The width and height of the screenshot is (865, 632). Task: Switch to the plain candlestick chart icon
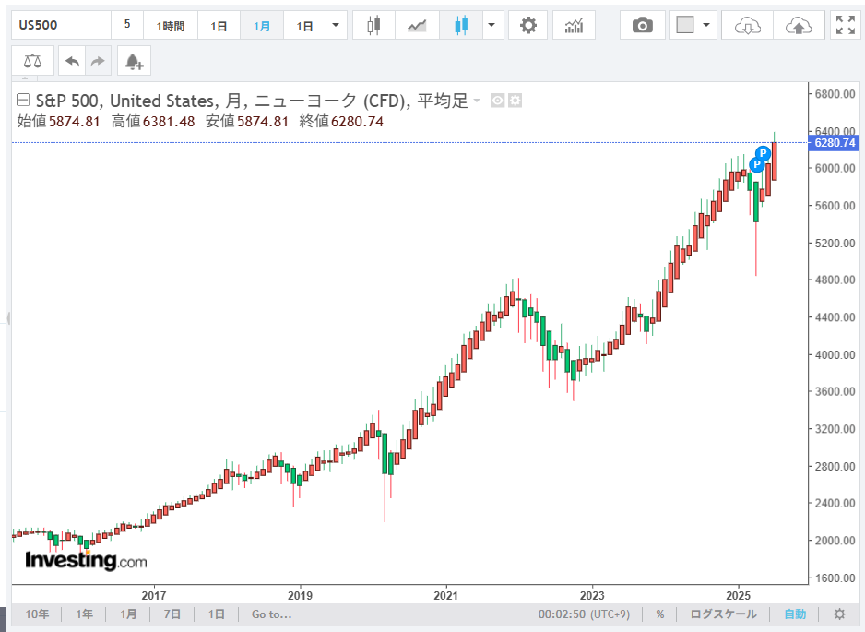click(x=373, y=26)
